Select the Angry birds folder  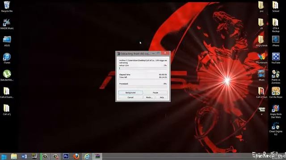click(x=261, y=41)
